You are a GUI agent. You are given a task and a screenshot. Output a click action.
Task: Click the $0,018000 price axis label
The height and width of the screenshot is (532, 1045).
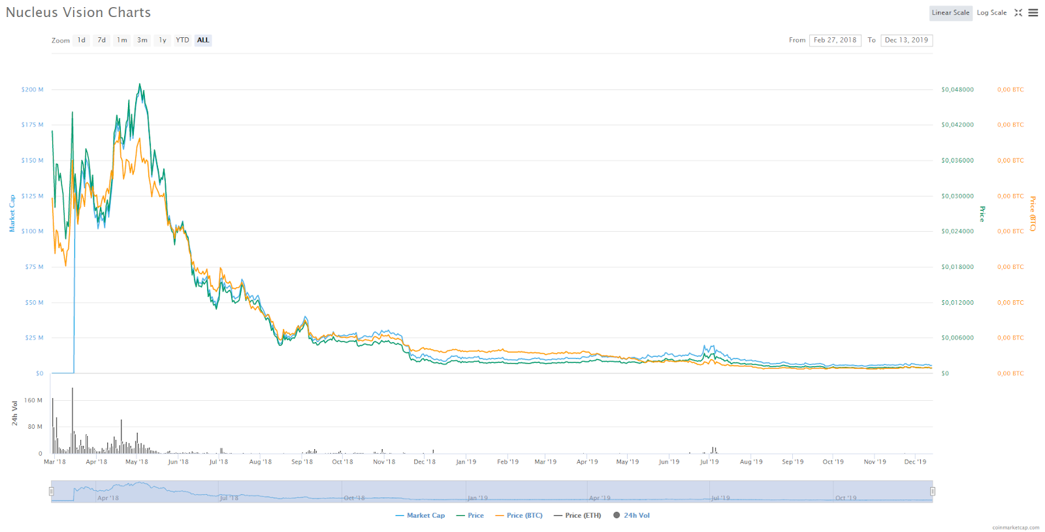[x=957, y=267]
